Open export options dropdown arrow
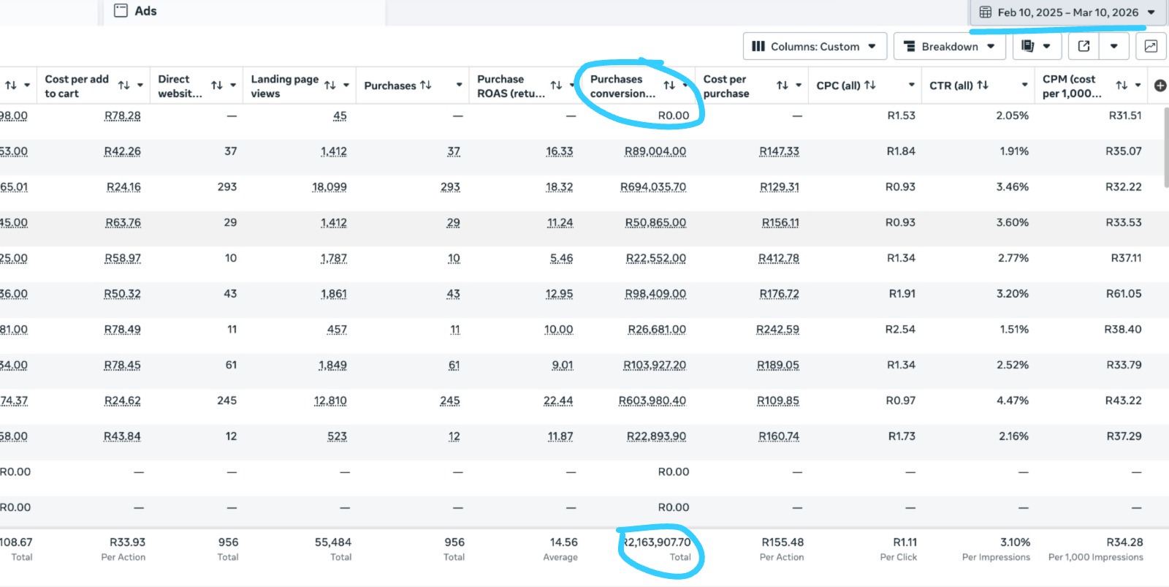 (x=1113, y=46)
